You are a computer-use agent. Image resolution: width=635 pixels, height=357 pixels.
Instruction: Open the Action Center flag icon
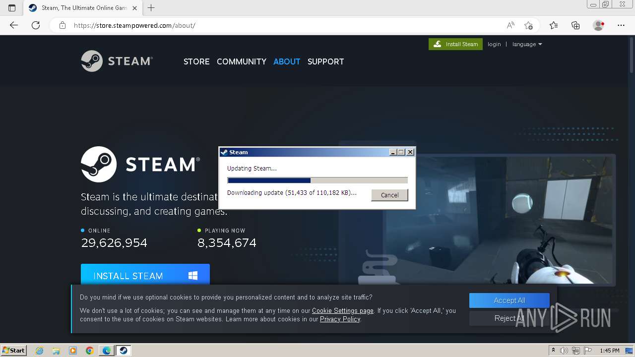coord(588,351)
